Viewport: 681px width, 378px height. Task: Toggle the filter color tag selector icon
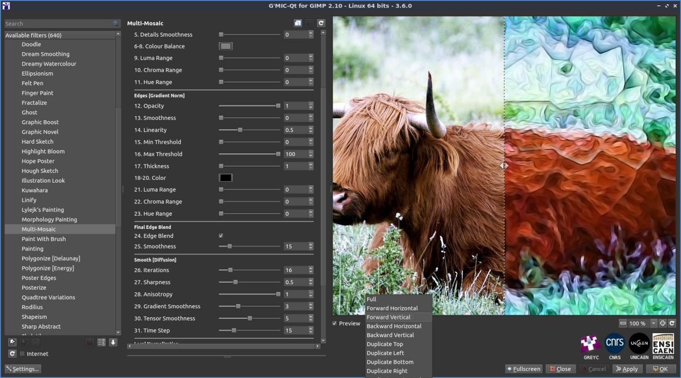coord(90,342)
